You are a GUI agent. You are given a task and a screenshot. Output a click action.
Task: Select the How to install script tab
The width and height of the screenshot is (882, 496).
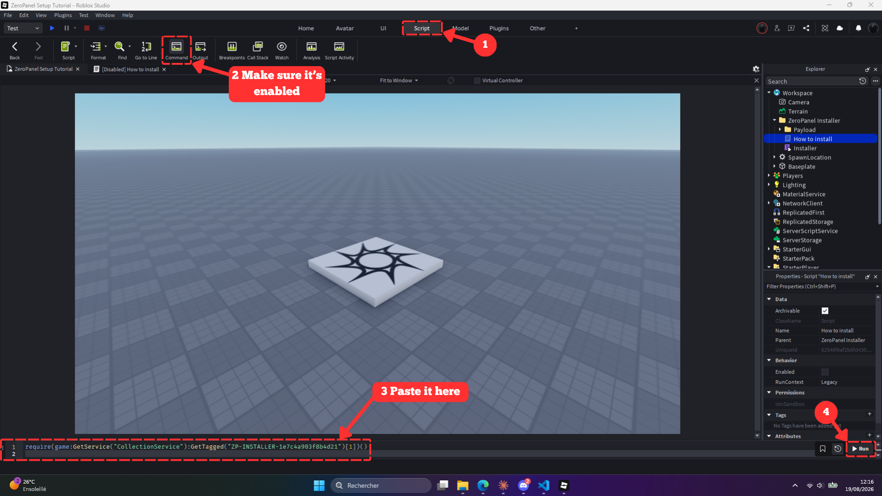130,69
